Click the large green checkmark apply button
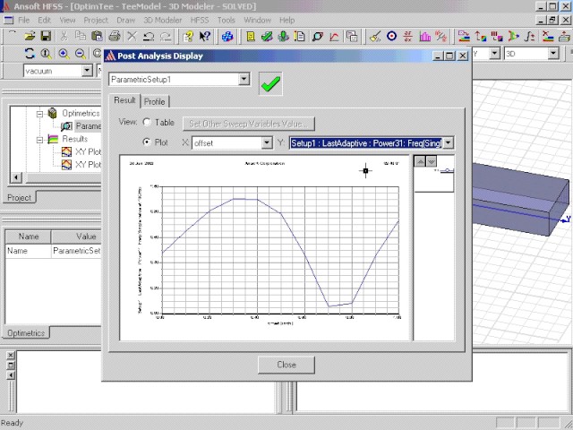 tap(270, 83)
